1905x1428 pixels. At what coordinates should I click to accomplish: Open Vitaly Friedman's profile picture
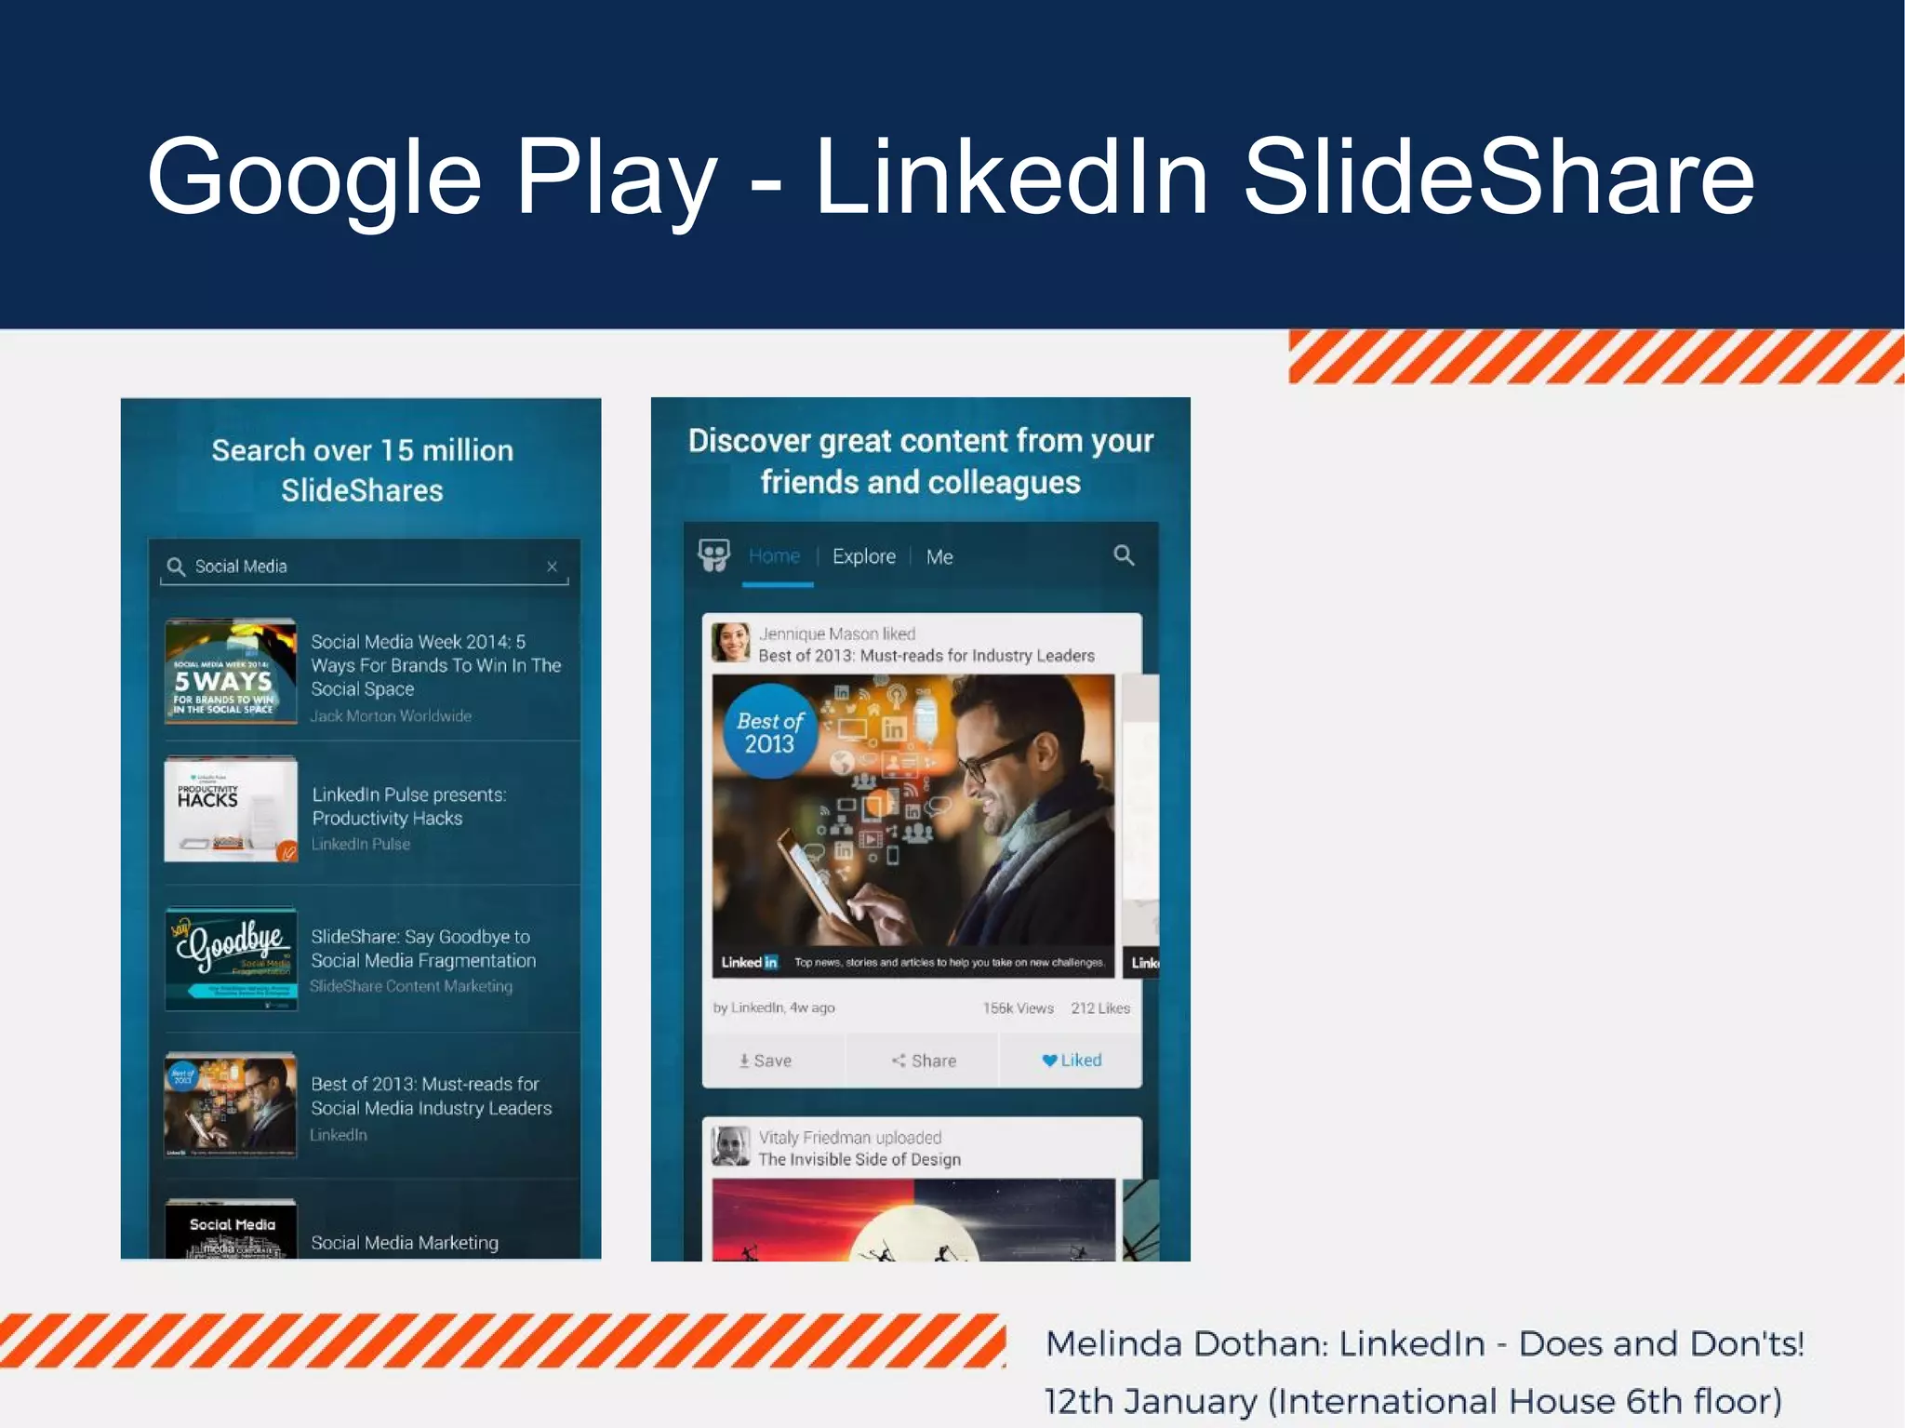(731, 1146)
